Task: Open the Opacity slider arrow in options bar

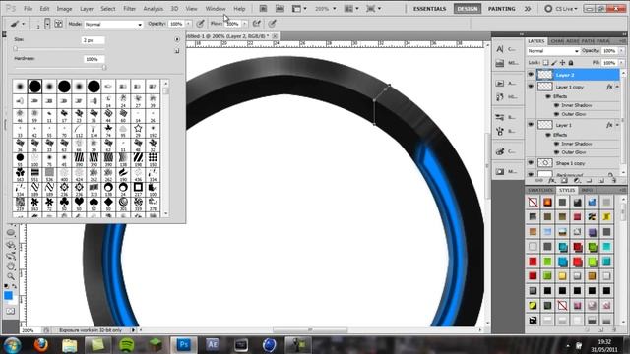Action: 188,24
